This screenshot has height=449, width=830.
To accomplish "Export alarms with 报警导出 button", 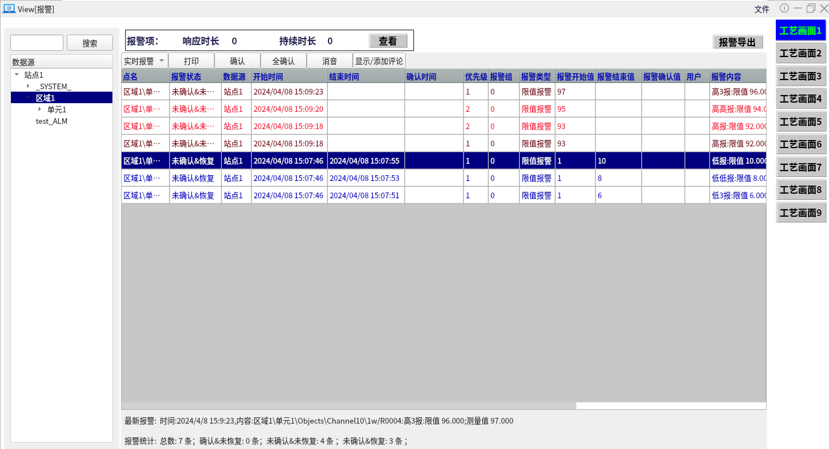I will (738, 42).
